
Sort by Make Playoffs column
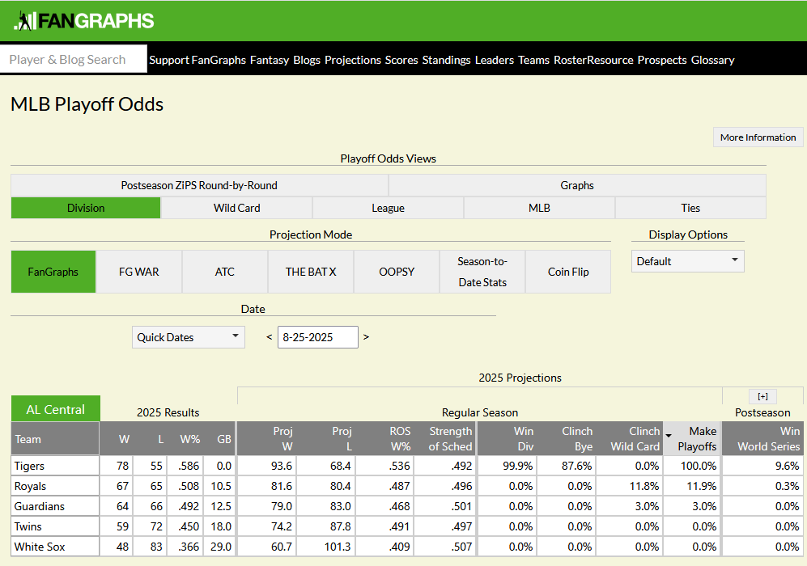[693, 439]
